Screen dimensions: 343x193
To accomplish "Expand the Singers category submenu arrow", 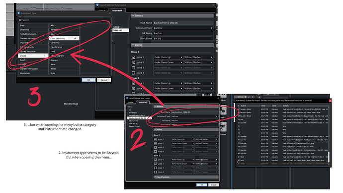I will pyautogui.click(x=44, y=56).
